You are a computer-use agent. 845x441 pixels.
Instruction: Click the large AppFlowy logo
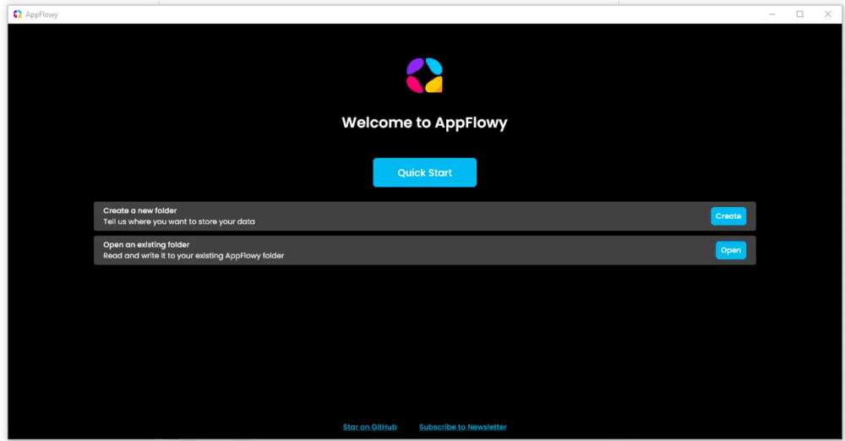(425, 75)
